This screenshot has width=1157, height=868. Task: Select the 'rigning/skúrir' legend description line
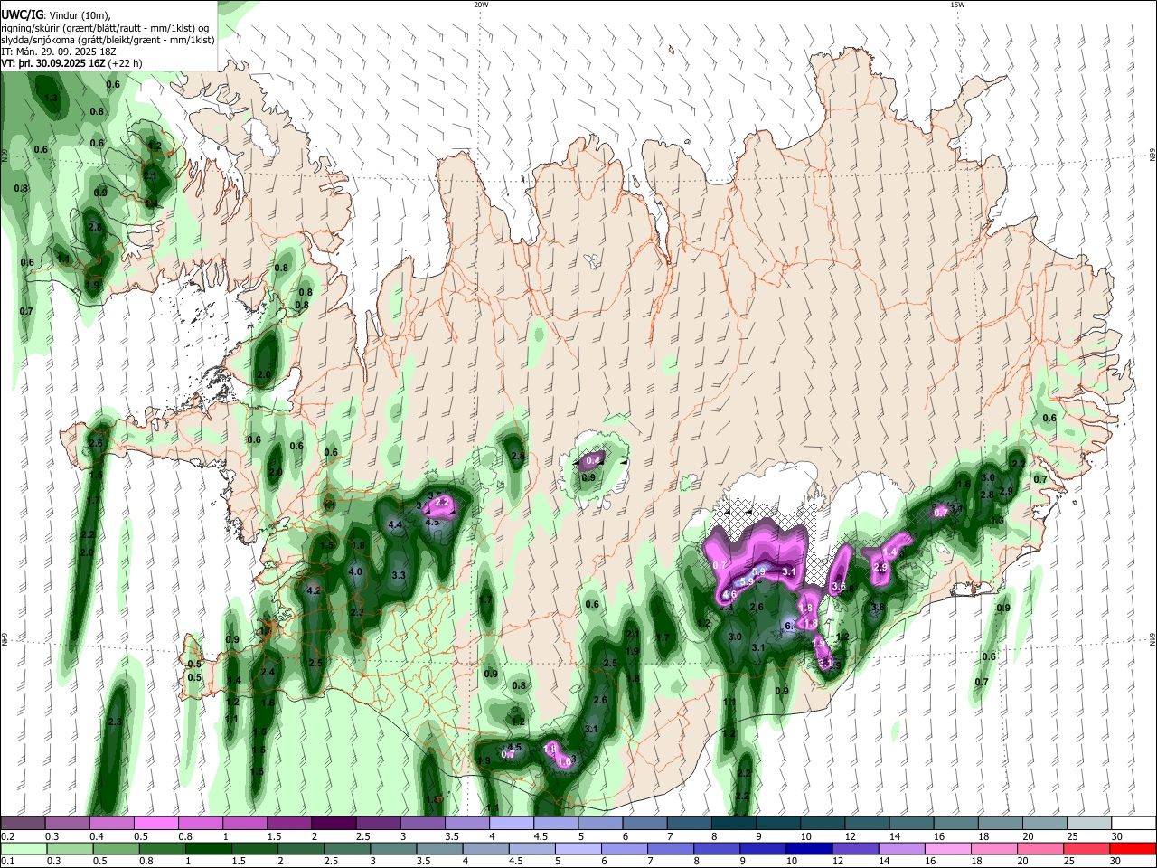(x=105, y=27)
